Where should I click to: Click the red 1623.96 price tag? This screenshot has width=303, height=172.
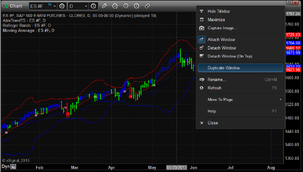coord(293,70)
